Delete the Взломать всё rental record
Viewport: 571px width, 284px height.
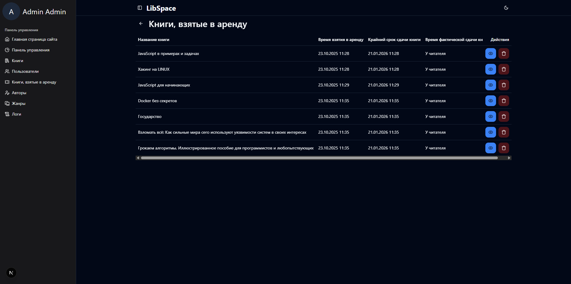pos(503,132)
